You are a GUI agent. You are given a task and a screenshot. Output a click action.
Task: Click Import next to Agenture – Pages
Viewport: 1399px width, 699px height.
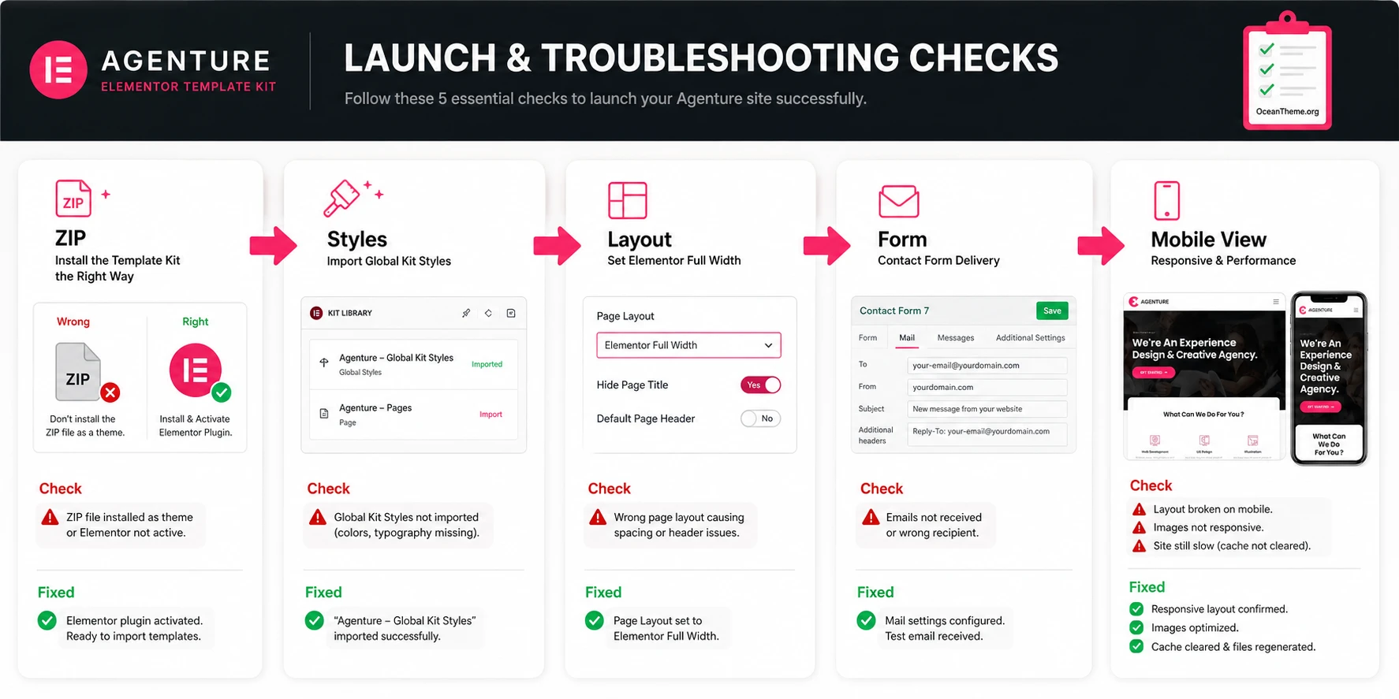491,415
